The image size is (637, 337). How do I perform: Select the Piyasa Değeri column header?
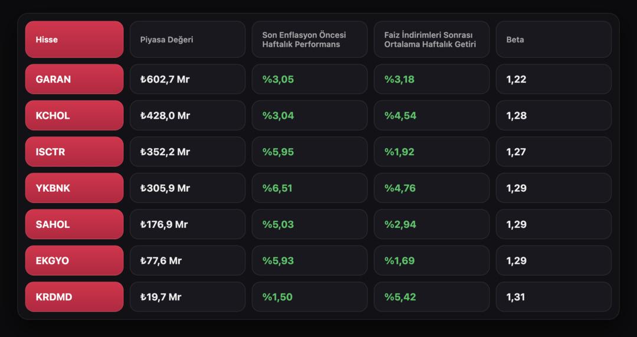click(x=188, y=40)
